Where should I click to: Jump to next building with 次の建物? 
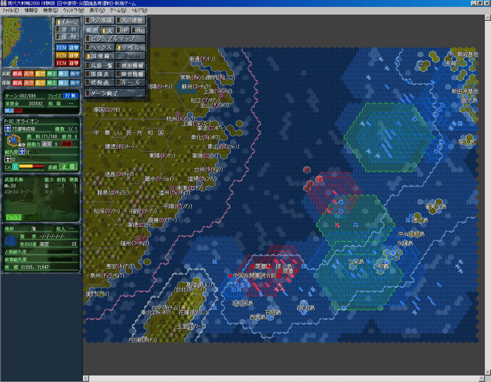[130, 20]
